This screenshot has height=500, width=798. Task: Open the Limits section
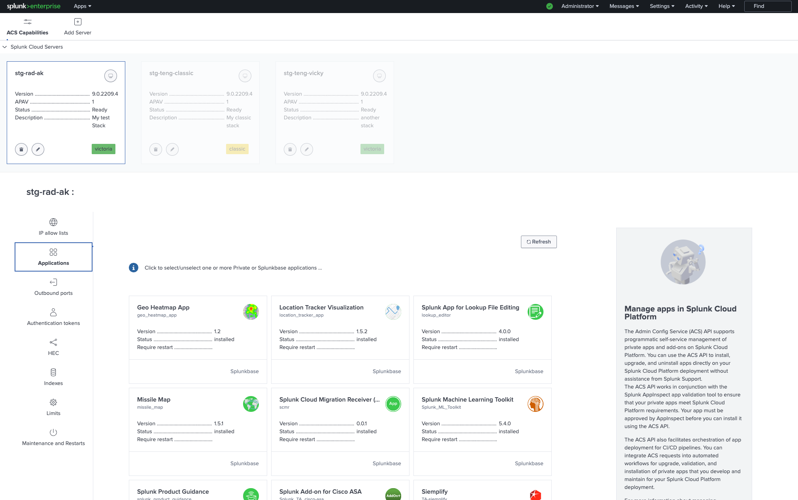(53, 407)
